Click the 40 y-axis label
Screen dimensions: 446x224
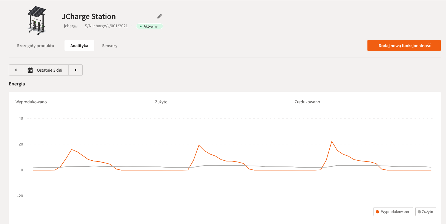click(21, 118)
